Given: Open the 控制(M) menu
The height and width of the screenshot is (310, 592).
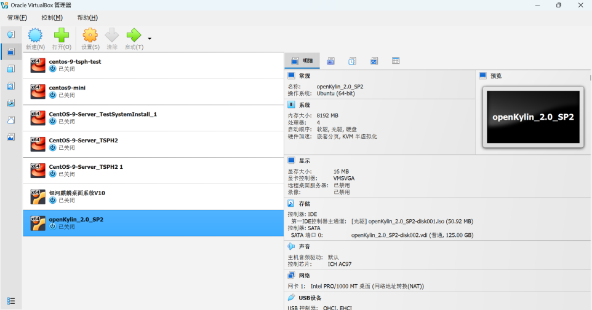Looking at the screenshot, I should coord(52,17).
